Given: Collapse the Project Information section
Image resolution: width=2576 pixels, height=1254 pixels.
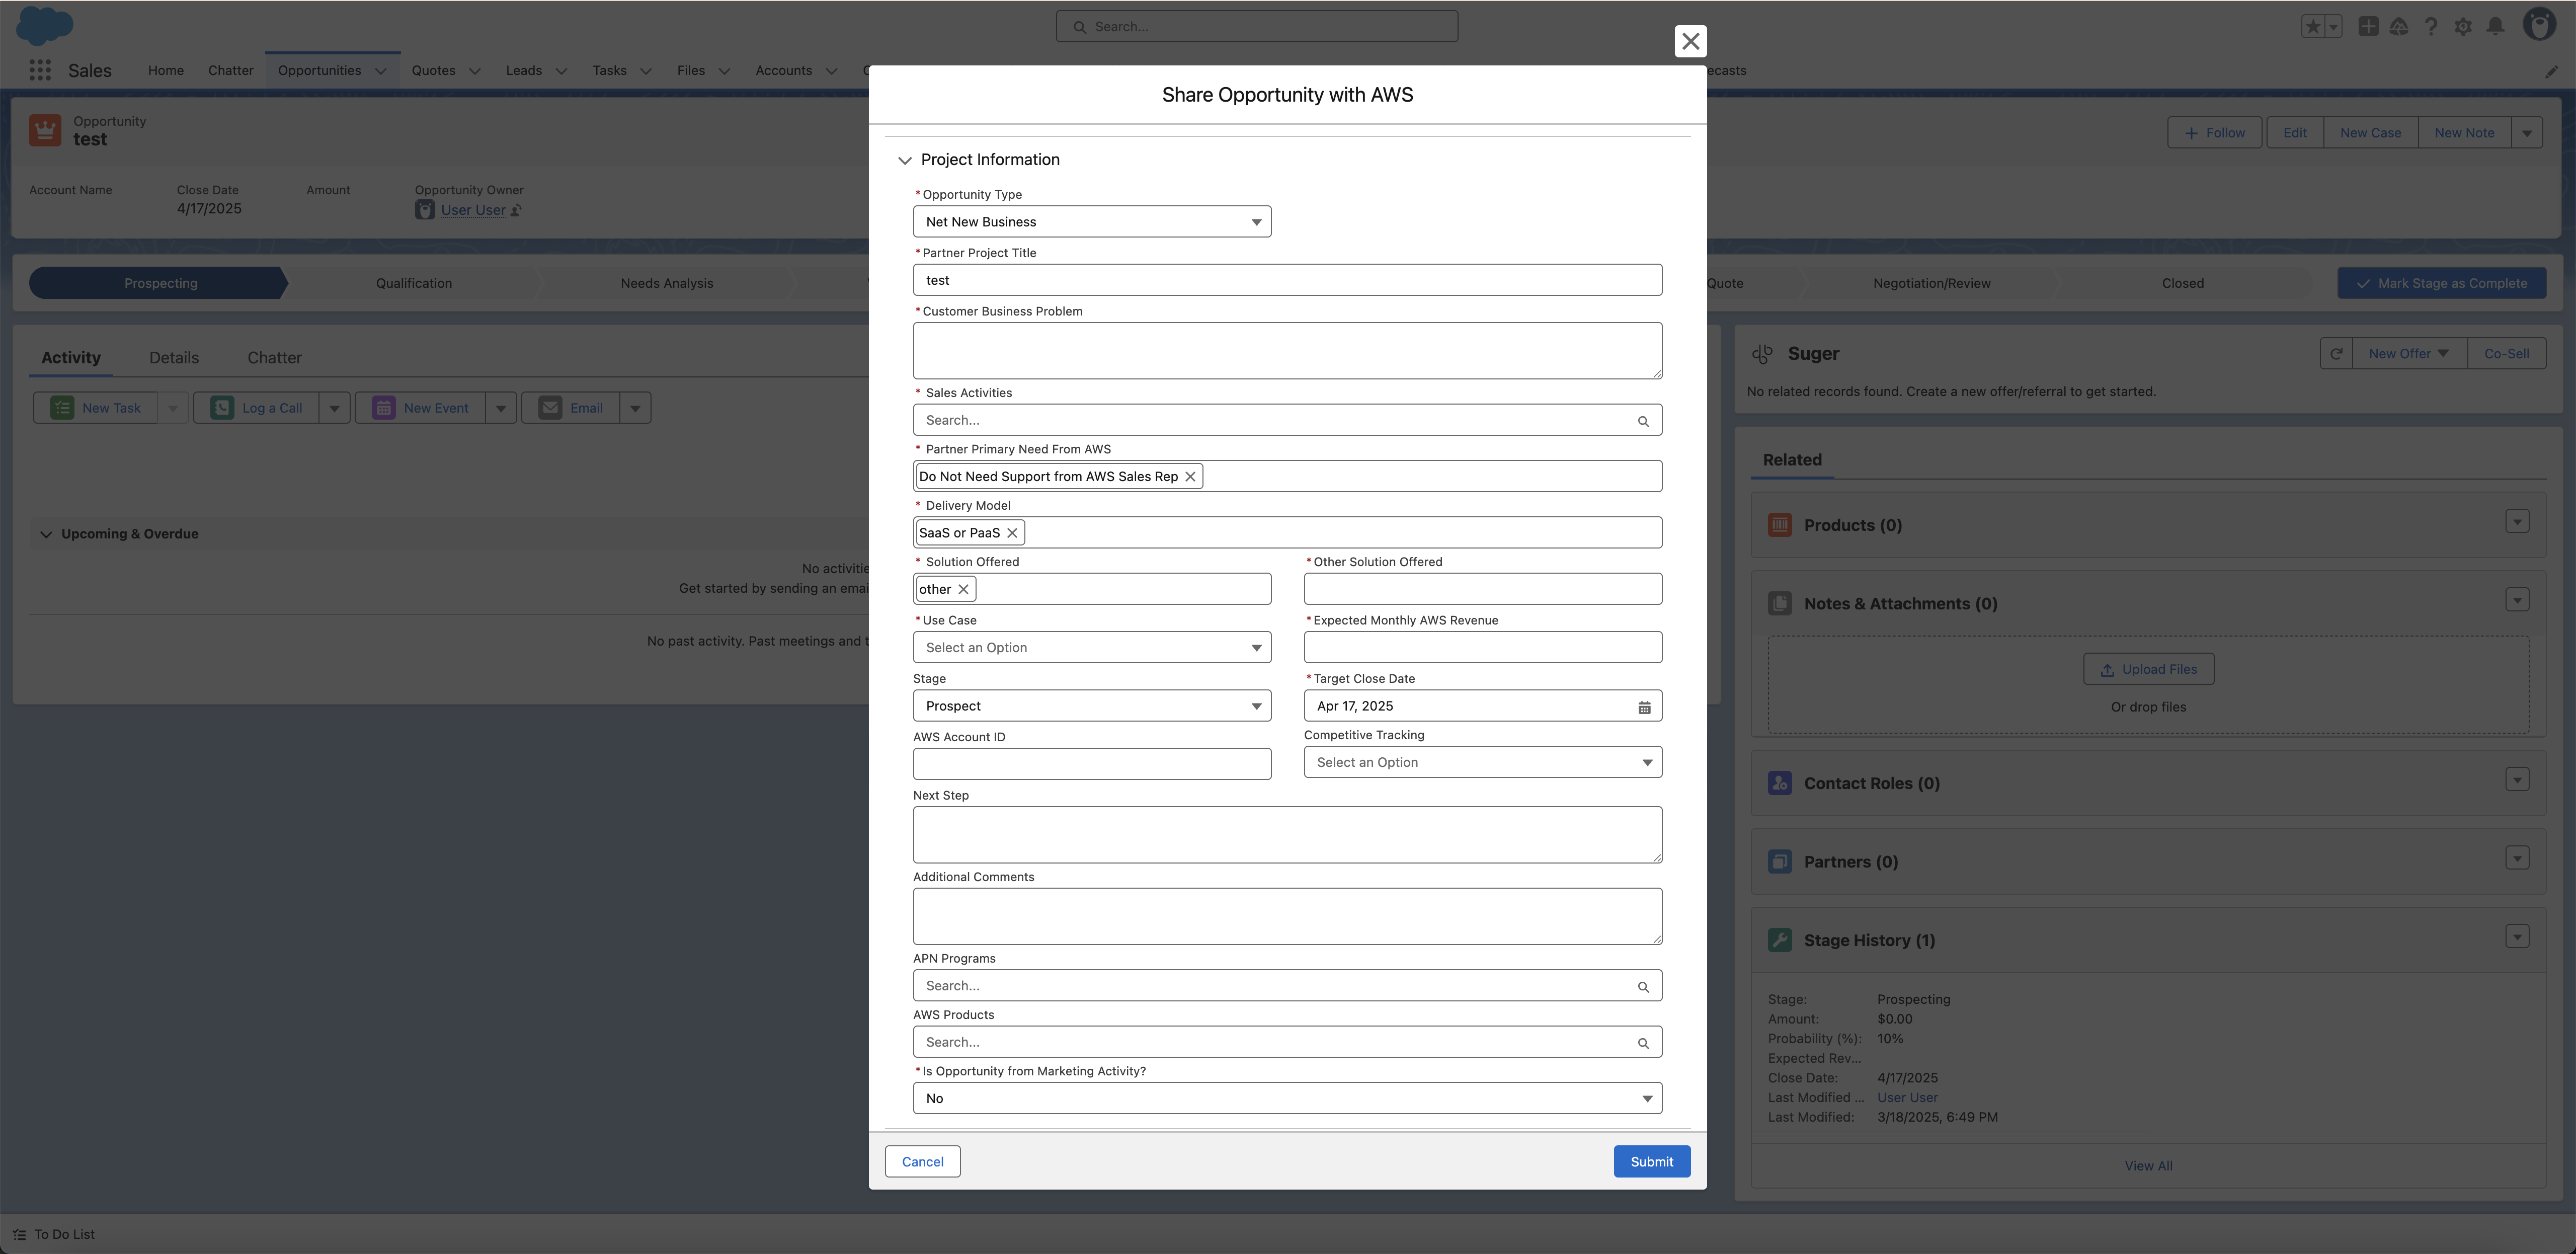Looking at the screenshot, I should 905,160.
